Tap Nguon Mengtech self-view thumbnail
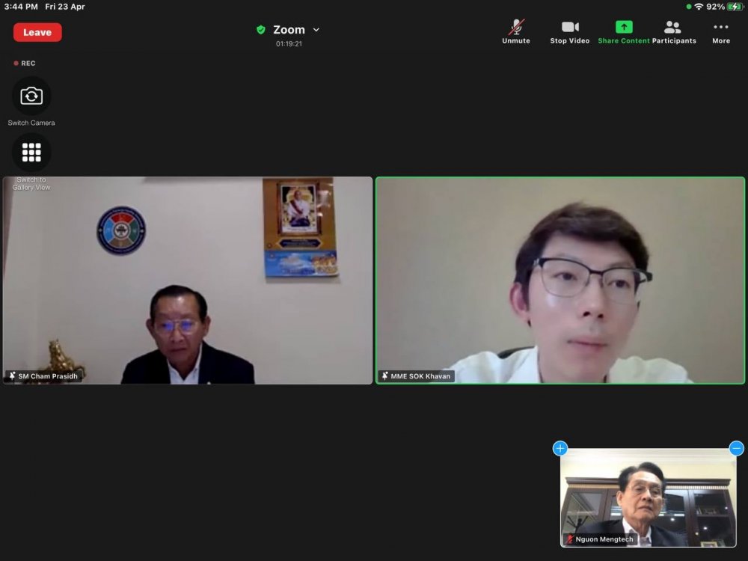This screenshot has height=561, width=748. click(x=648, y=497)
